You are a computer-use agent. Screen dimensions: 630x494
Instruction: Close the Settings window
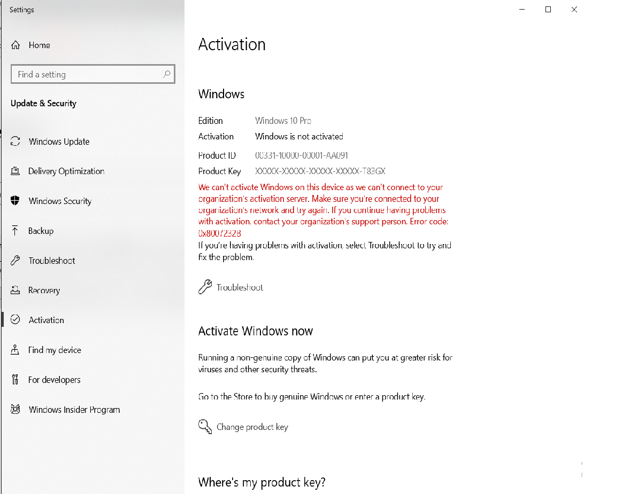pyautogui.click(x=574, y=9)
